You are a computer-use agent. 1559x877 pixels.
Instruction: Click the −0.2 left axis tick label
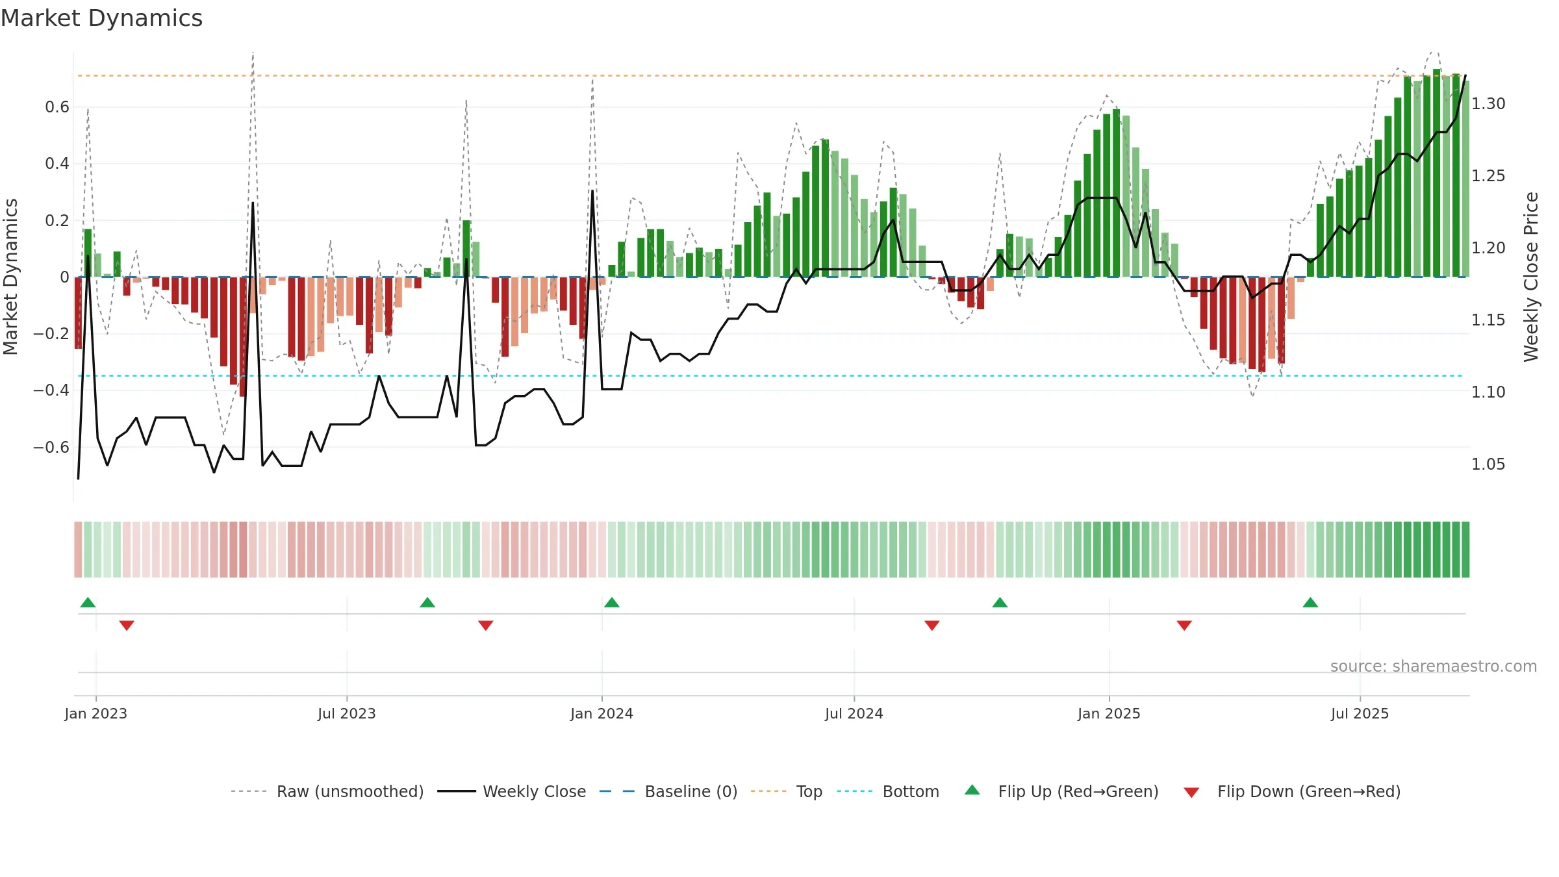(x=51, y=334)
